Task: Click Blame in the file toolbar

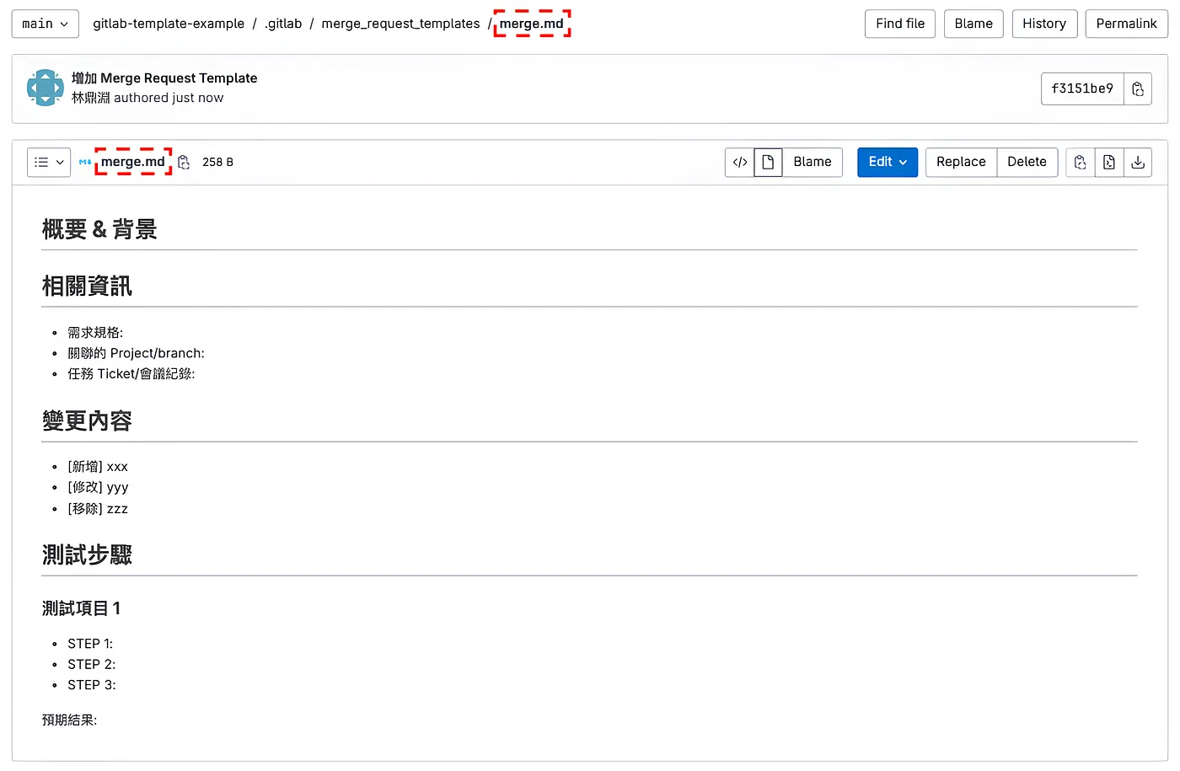Action: (x=813, y=162)
